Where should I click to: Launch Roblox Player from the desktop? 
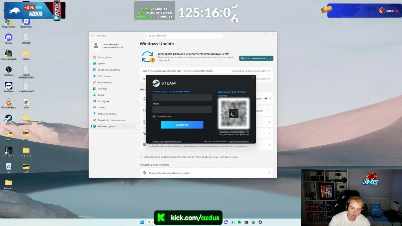pyautogui.click(x=26, y=23)
